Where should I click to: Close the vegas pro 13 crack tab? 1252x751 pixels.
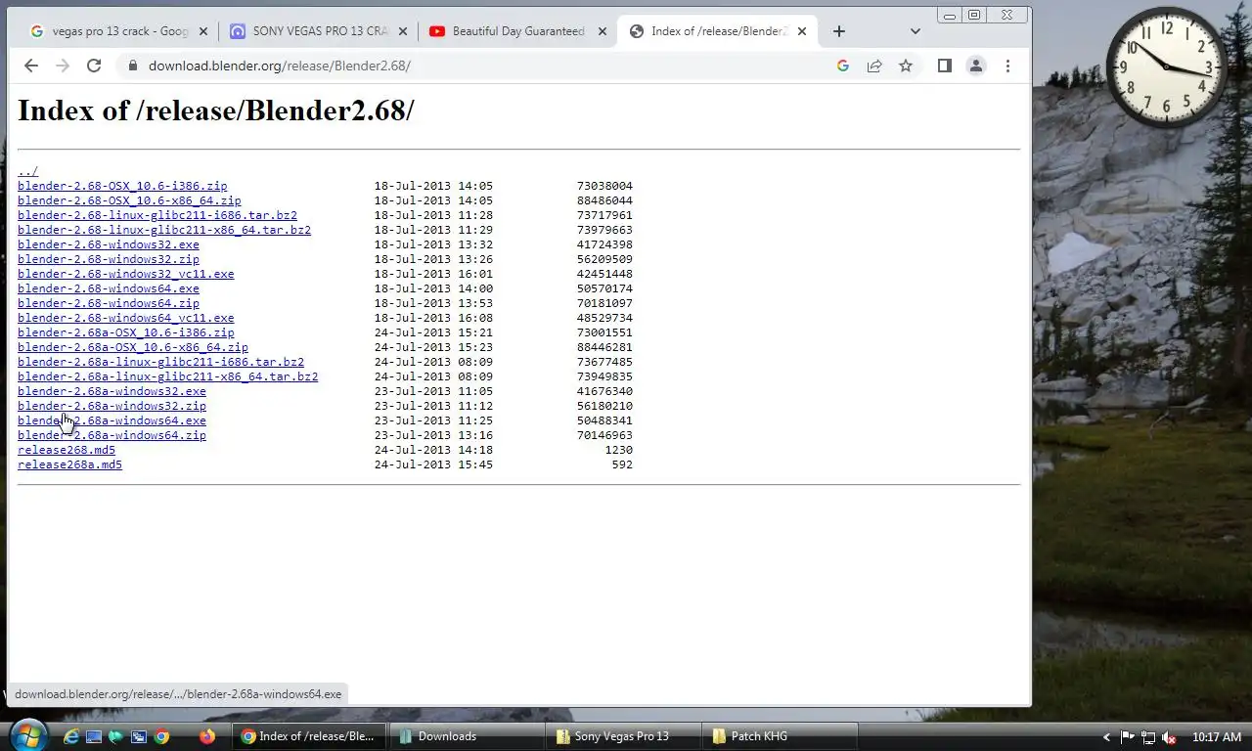click(203, 31)
